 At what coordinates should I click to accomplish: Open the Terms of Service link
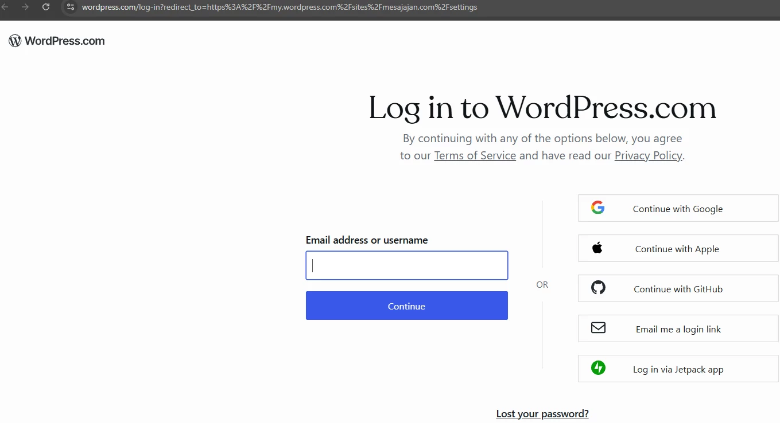point(475,155)
